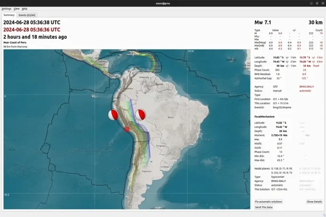Click the Paraguay label on the map
326x217 pixels.
[160, 146]
